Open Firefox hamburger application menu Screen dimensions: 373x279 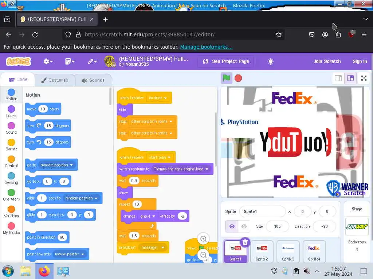coord(364,35)
